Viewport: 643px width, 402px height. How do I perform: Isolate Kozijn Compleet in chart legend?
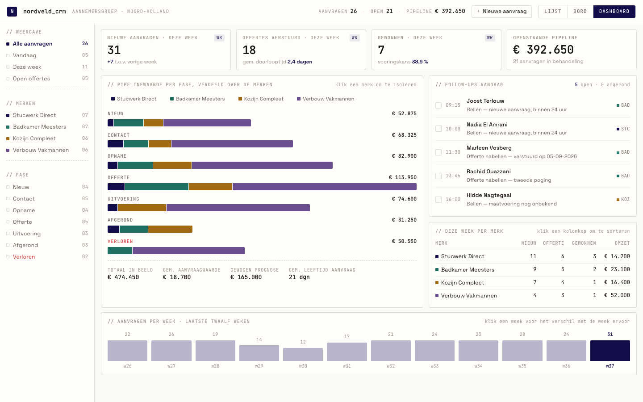coord(261,99)
